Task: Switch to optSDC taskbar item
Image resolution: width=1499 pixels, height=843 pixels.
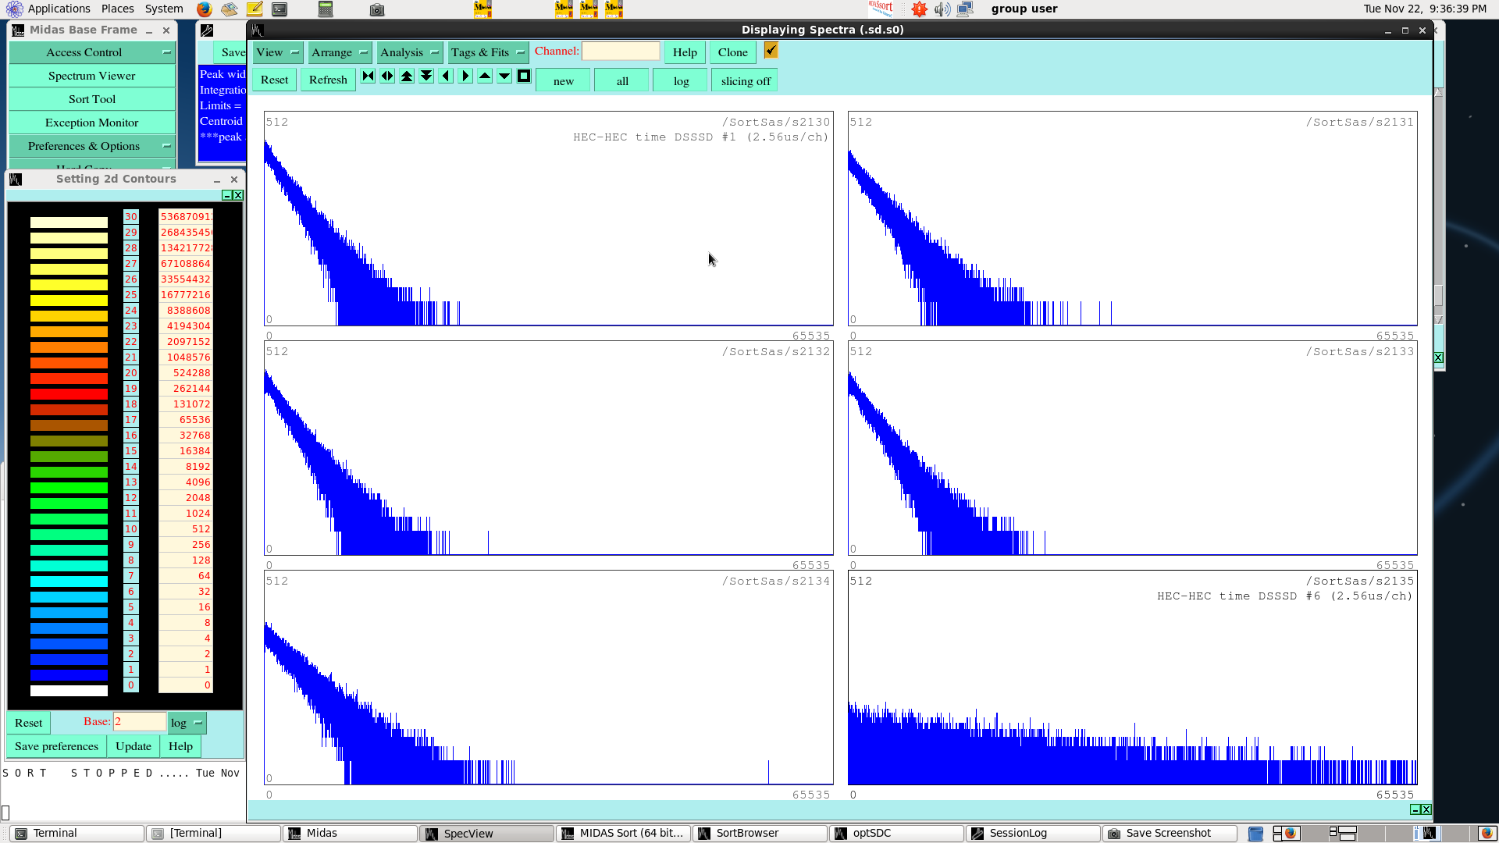Action: tap(897, 834)
